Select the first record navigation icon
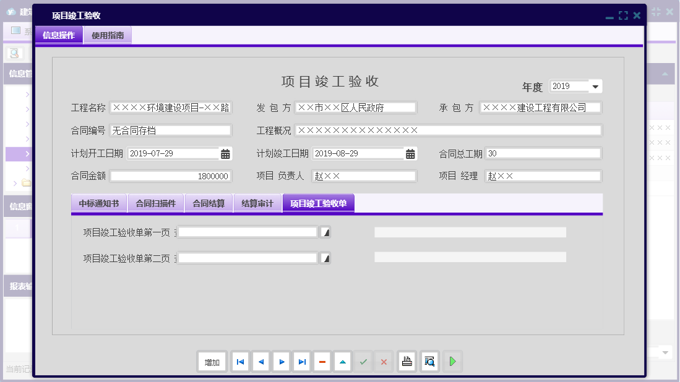Image resolution: width=680 pixels, height=382 pixels. click(240, 362)
